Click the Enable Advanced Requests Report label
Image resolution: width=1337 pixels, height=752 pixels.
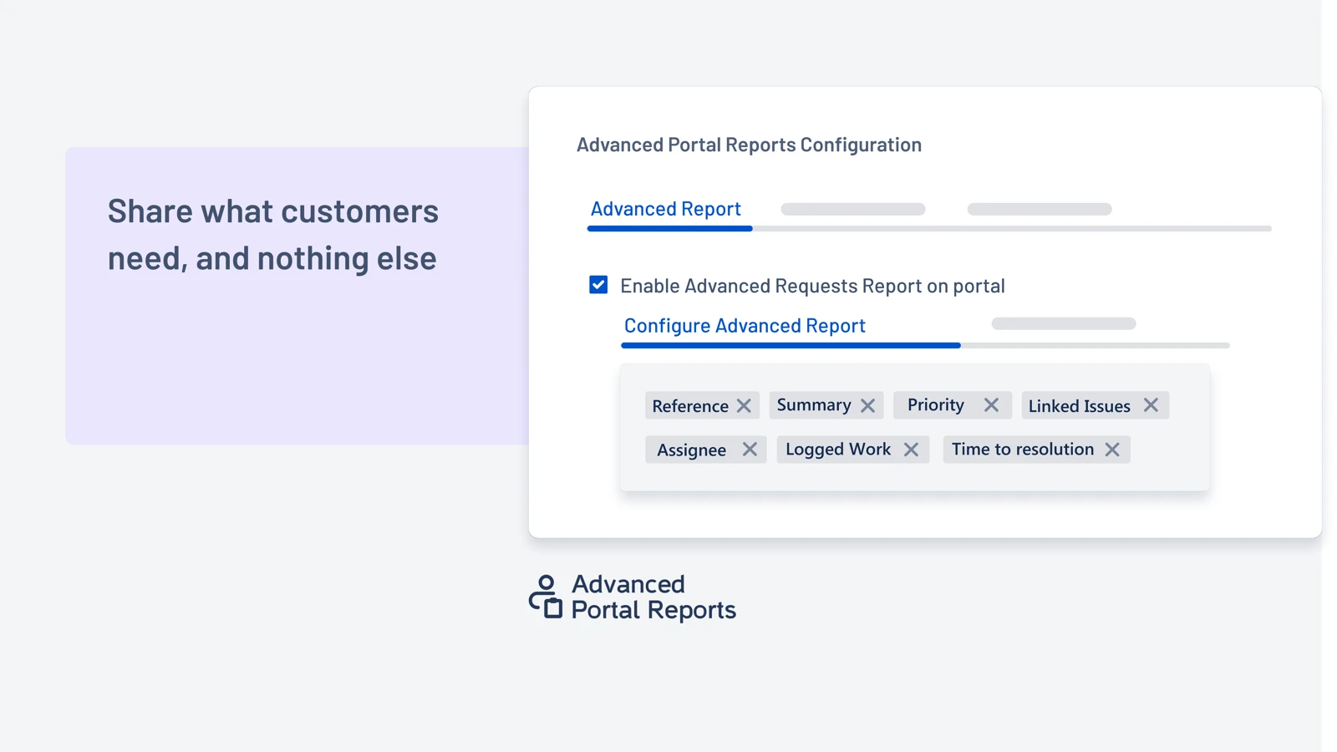(x=812, y=286)
